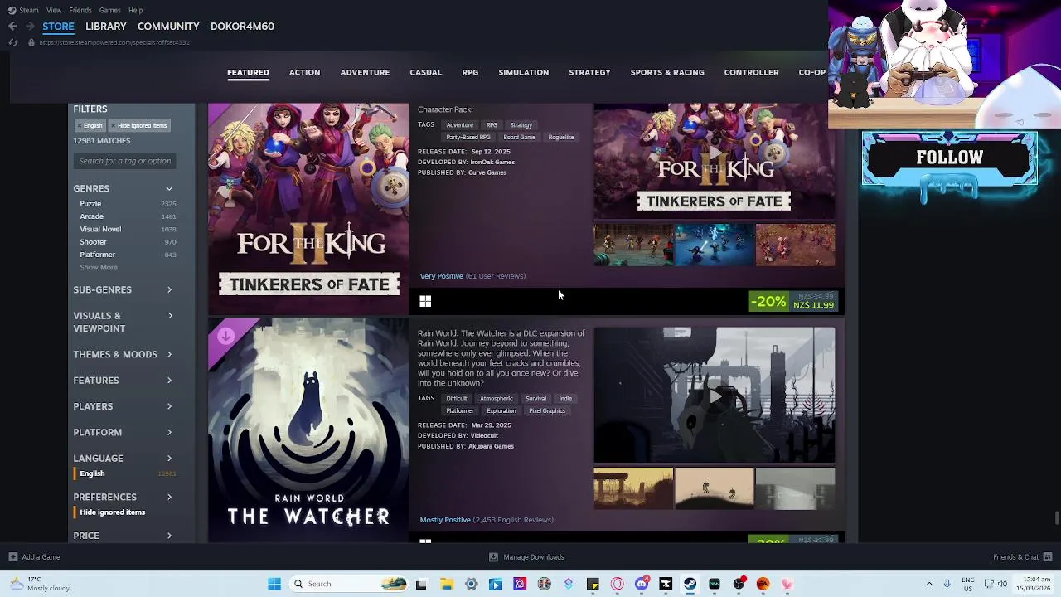Click the microphone icon in system tray

pos(947,584)
